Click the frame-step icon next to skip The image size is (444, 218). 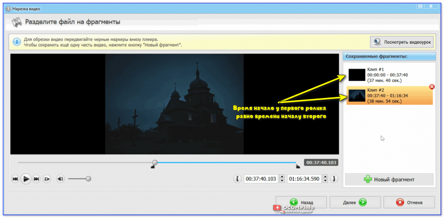pyautogui.click(x=47, y=179)
